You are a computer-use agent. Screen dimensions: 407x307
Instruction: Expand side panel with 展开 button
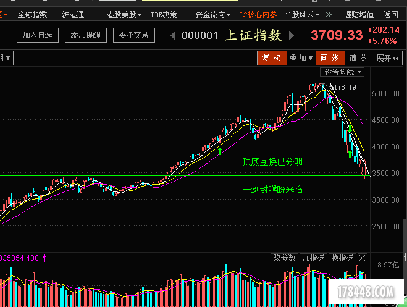tap(388, 58)
